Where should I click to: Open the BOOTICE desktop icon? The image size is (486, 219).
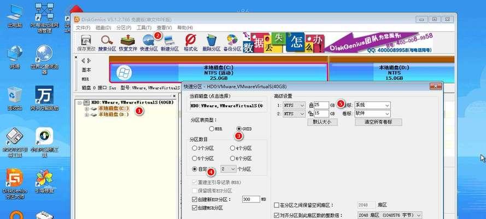(x=15, y=142)
